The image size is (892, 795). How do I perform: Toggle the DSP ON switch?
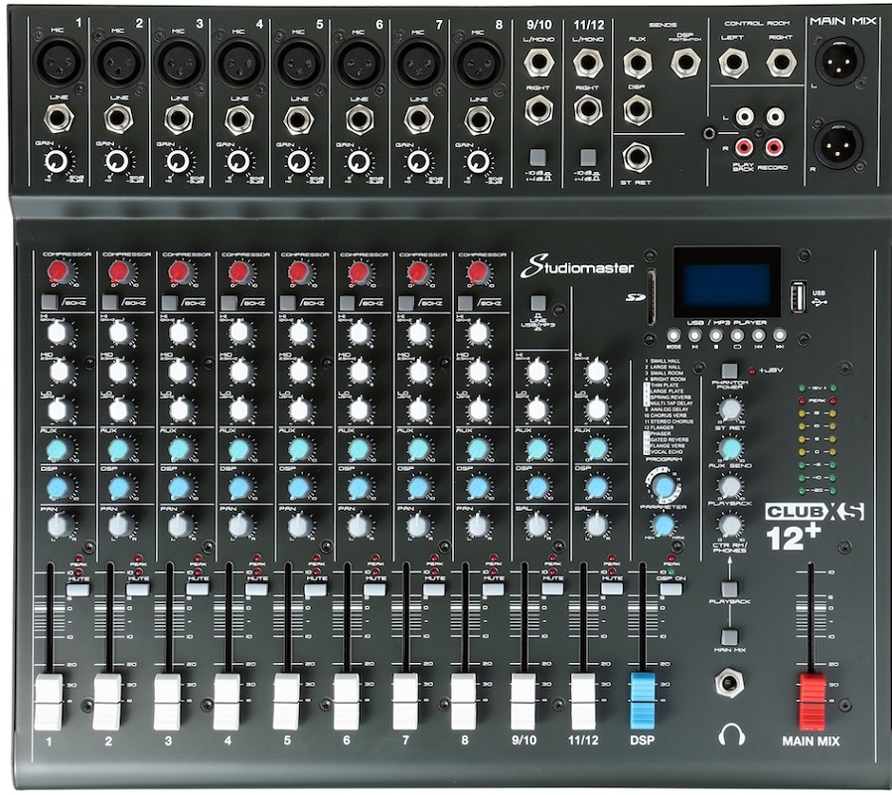coord(671,589)
